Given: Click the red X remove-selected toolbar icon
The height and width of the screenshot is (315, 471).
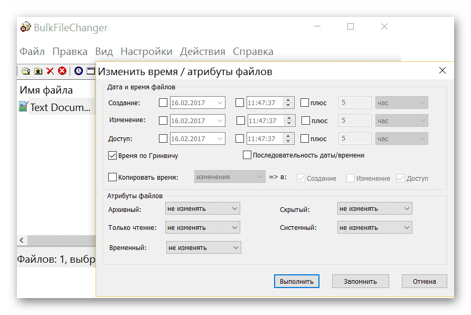Looking at the screenshot, I should pos(50,71).
